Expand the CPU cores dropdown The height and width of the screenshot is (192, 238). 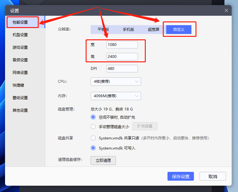pos(116,82)
